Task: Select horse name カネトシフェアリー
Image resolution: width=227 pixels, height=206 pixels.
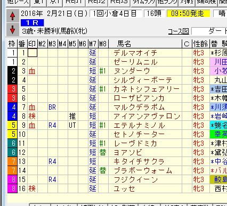Action: click(x=147, y=89)
